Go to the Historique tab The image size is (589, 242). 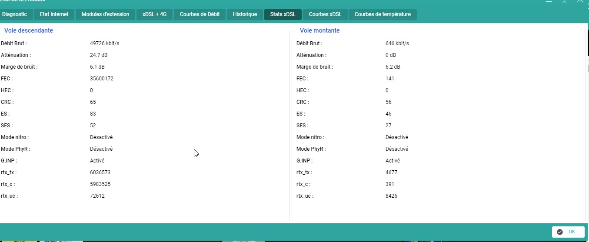coord(245,14)
